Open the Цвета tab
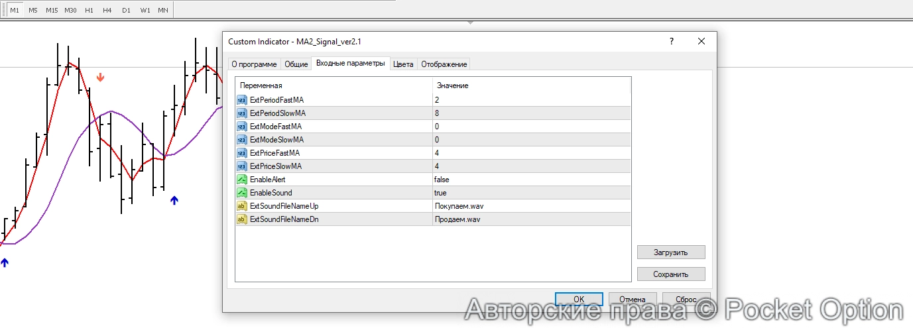The height and width of the screenshot is (328, 913). point(403,64)
